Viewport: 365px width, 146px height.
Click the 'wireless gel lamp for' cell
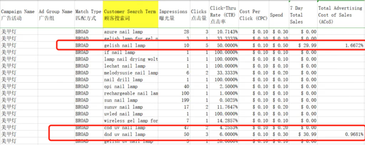[x=130, y=121]
